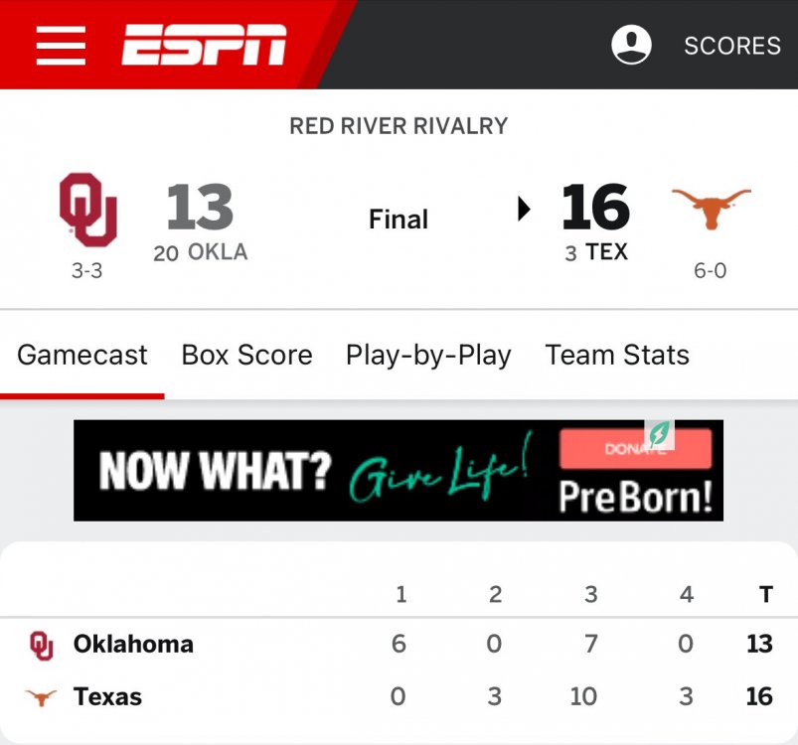Tap the OKLA team abbreviation
Image resolution: width=798 pixels, height=745 pixels.
pyautogui.click(x=217, y=252)
